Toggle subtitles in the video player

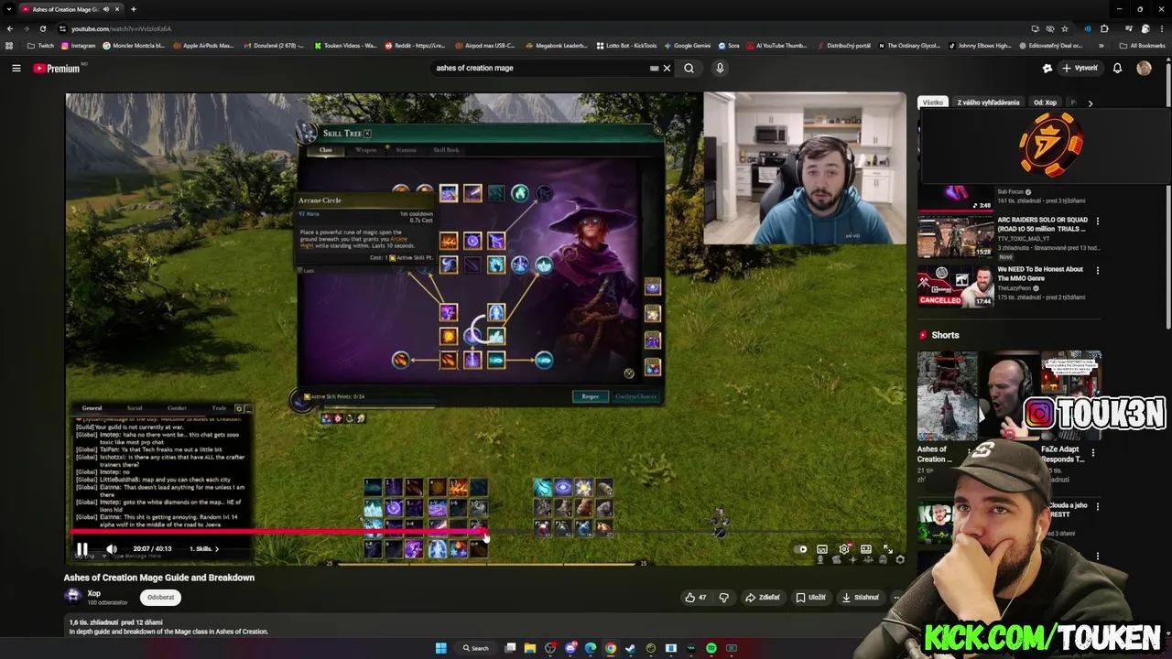point(822,549)
